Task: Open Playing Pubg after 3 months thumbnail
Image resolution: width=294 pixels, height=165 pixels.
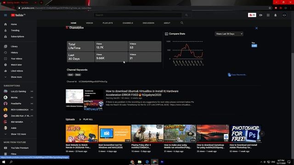Action: (x=147, y=133)
